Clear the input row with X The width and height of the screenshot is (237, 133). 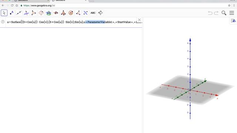click(x=139, y=20)
